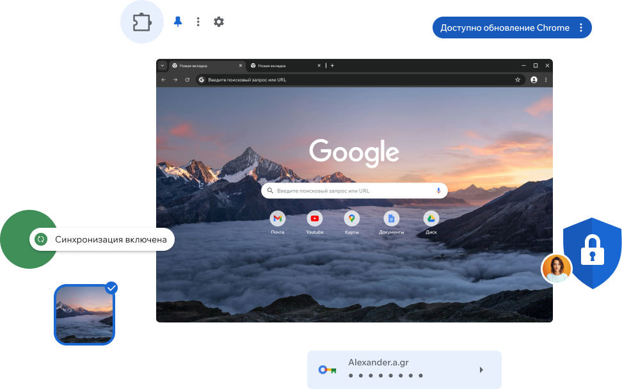Click the Google search box on page

pos(352,191)
